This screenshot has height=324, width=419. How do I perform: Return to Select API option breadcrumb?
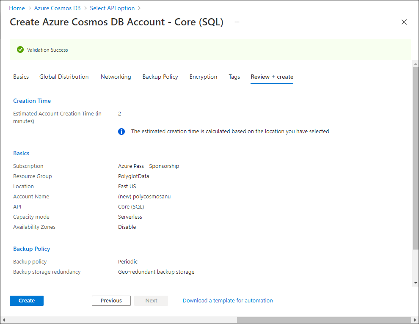112,8
